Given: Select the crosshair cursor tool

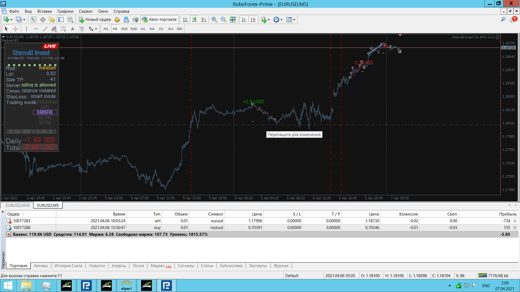Looking at the screenshot, I should tap(16, 29).
